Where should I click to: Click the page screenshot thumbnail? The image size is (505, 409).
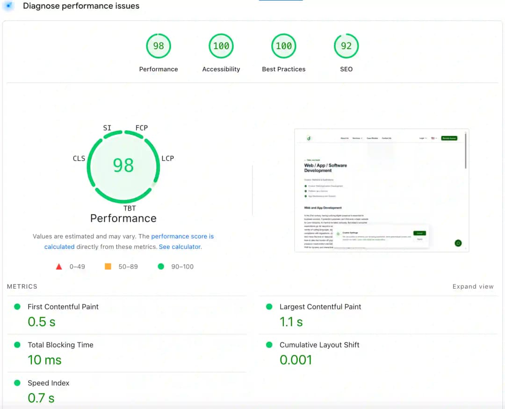pos(381,190)
